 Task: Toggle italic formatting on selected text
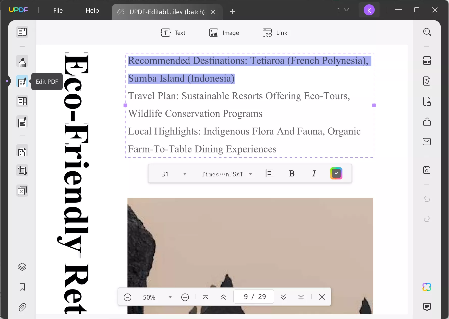314,174
